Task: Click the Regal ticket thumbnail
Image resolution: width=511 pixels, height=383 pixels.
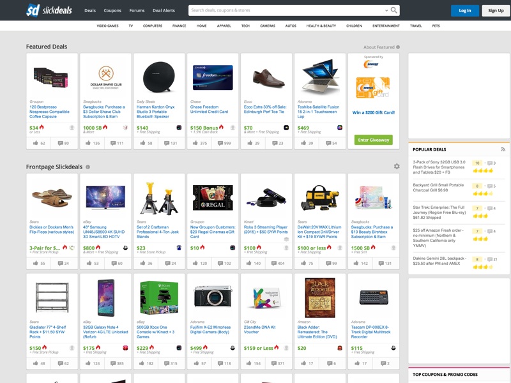Action: pos(213,197)
